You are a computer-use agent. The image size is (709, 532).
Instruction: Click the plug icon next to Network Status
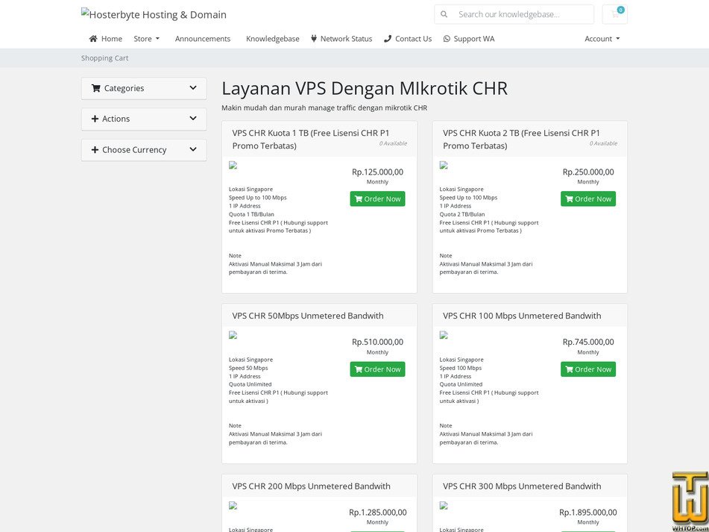(x=314, y=38)
